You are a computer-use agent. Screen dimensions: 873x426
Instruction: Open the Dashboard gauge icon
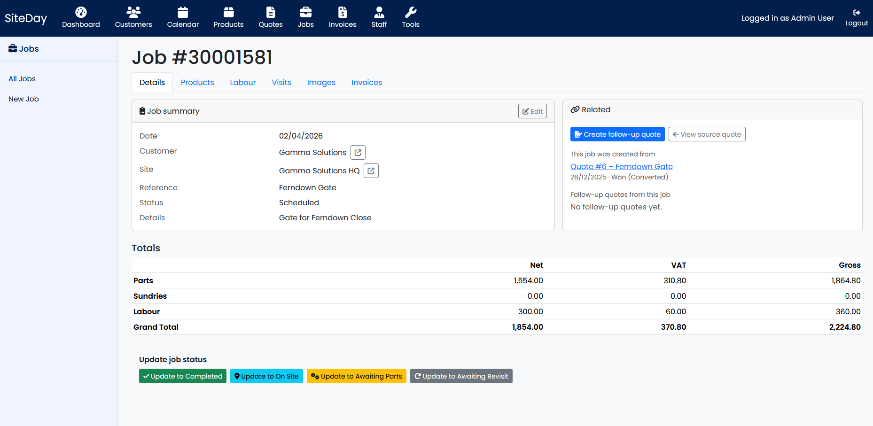click(81, 12)
